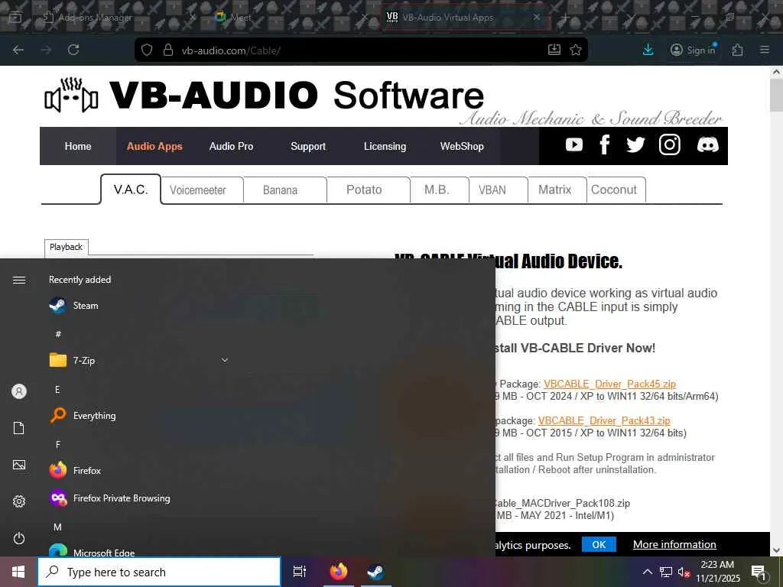
Task: Open the Audio Apps menu item
Action: [154, 146]
